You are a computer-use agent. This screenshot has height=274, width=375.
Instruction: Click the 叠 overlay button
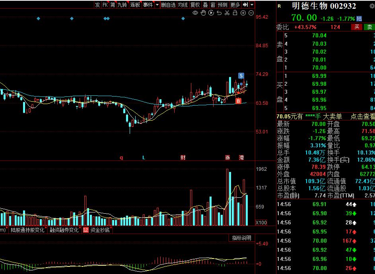tap(205, 5)
